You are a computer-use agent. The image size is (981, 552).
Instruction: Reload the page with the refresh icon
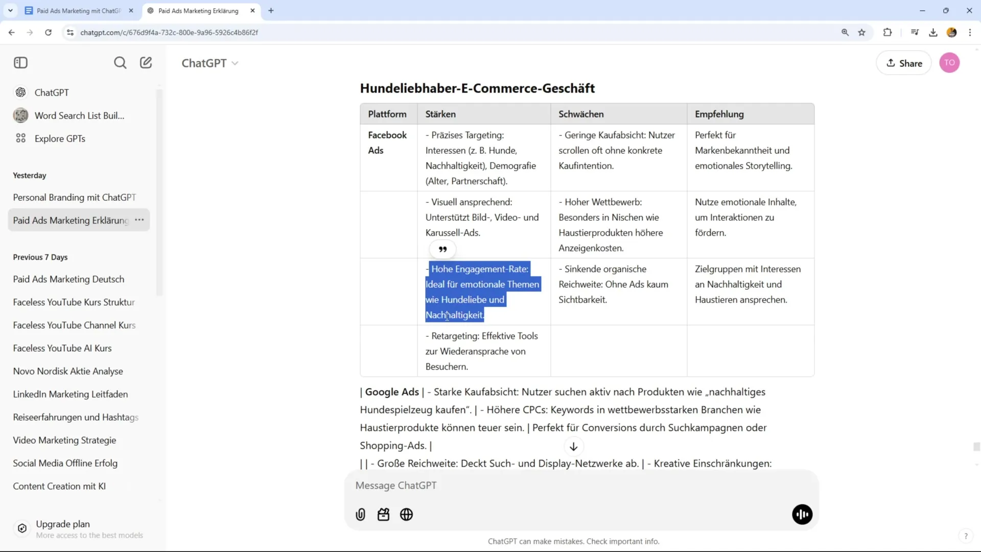(x=48, y=32)
